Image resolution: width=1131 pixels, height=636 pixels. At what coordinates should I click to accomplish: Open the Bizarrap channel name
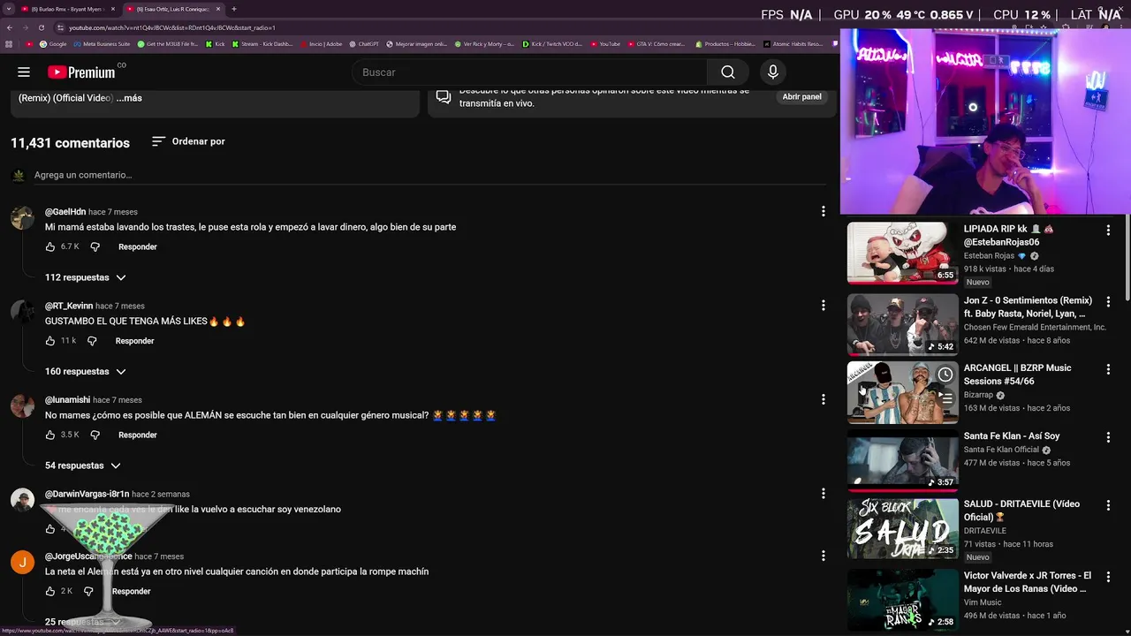978,395
